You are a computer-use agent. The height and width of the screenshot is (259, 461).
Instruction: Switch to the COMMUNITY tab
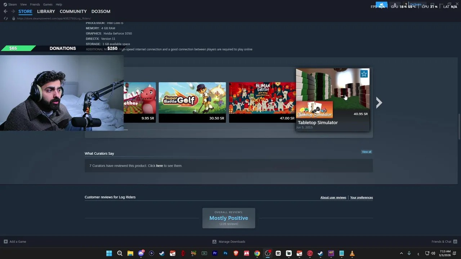pos(73,12)
